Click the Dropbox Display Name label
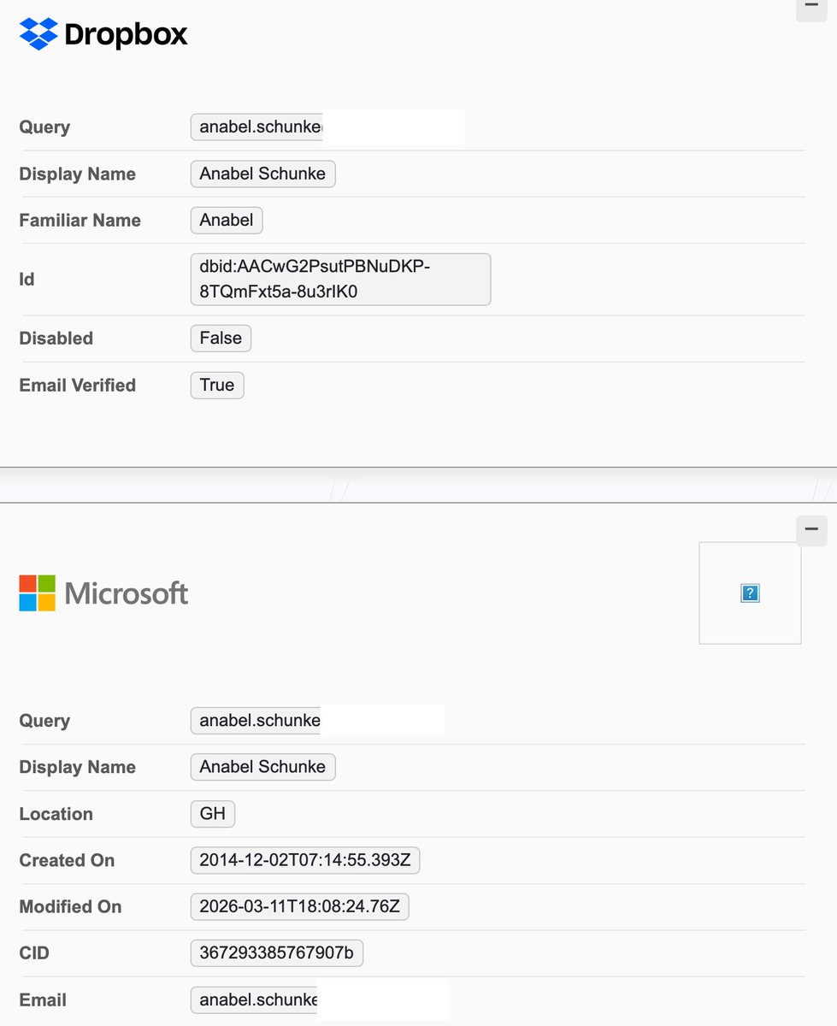The height and width of the screenshot is (1026, 837). [77, 174]
